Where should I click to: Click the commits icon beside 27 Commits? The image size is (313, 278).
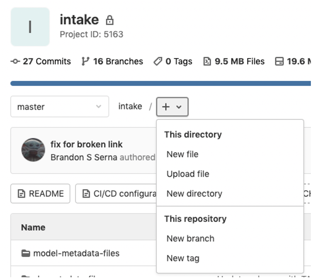point(15,61)
